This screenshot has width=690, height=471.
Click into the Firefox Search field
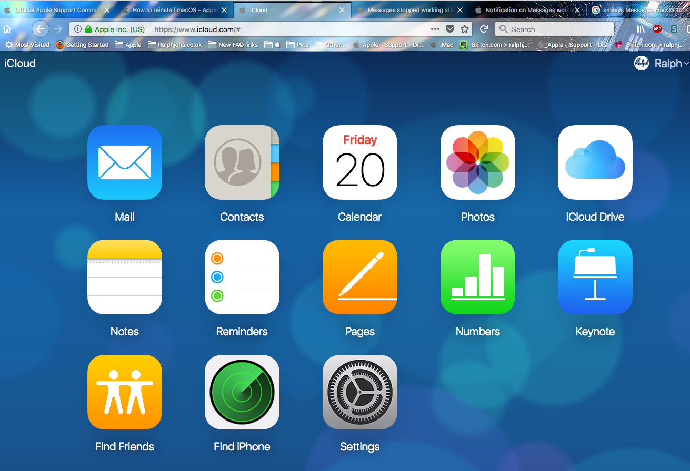(x=555, y=29)
